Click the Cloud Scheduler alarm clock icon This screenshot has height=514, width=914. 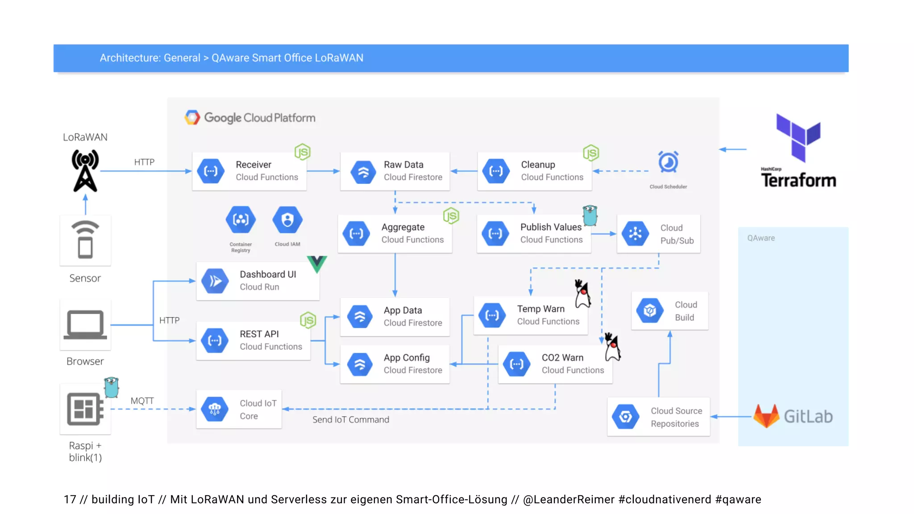click(x=668, y=162)
